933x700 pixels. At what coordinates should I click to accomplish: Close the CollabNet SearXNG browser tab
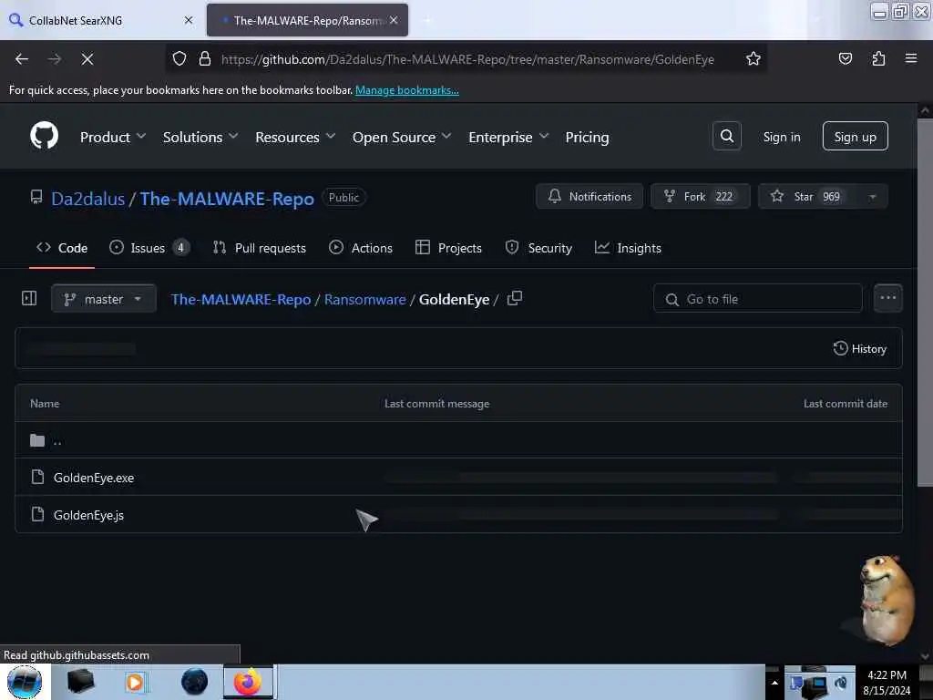(189, 20)
